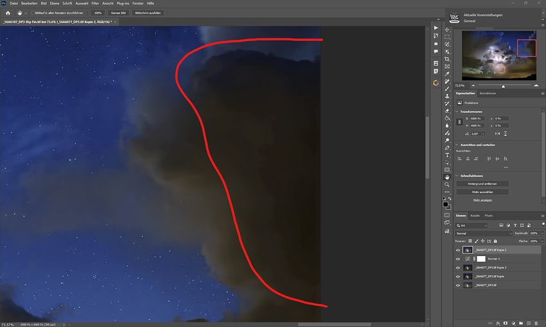This screenshot has width=546, height=327.
Task: Click the Home icon in options bar
Action: click(8, 12)
